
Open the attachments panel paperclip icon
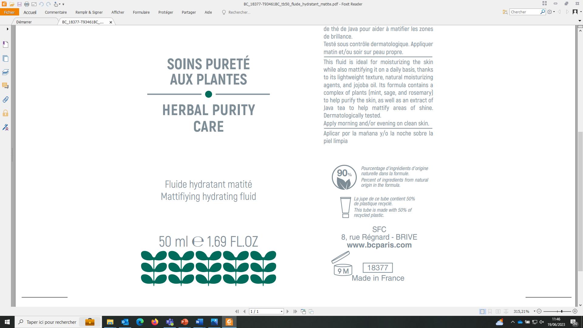pyautogui.click(x=5, y=99)
